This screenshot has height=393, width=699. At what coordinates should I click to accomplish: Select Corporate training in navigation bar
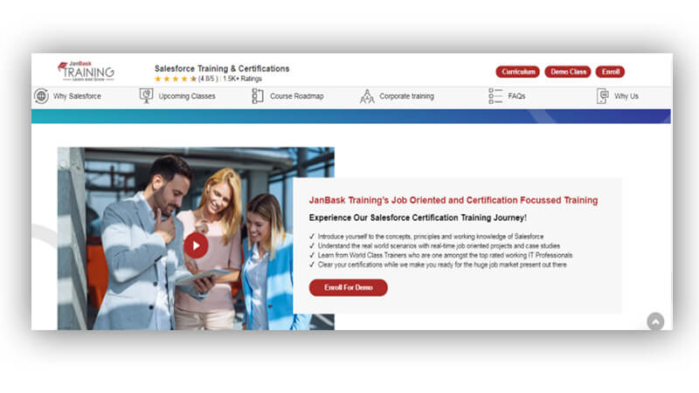pyautogui.click(x=406, y=96)
